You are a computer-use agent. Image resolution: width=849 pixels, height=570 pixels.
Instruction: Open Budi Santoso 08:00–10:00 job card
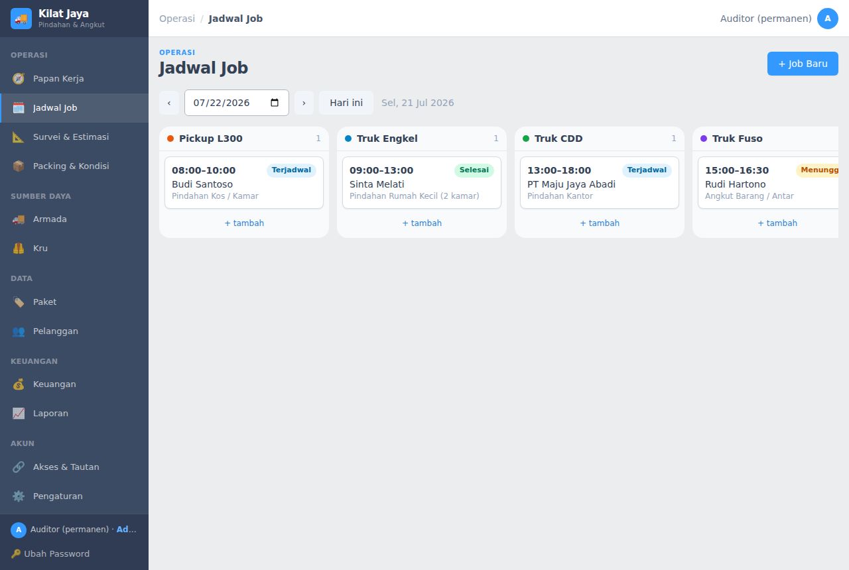click(x=244, y=183)
